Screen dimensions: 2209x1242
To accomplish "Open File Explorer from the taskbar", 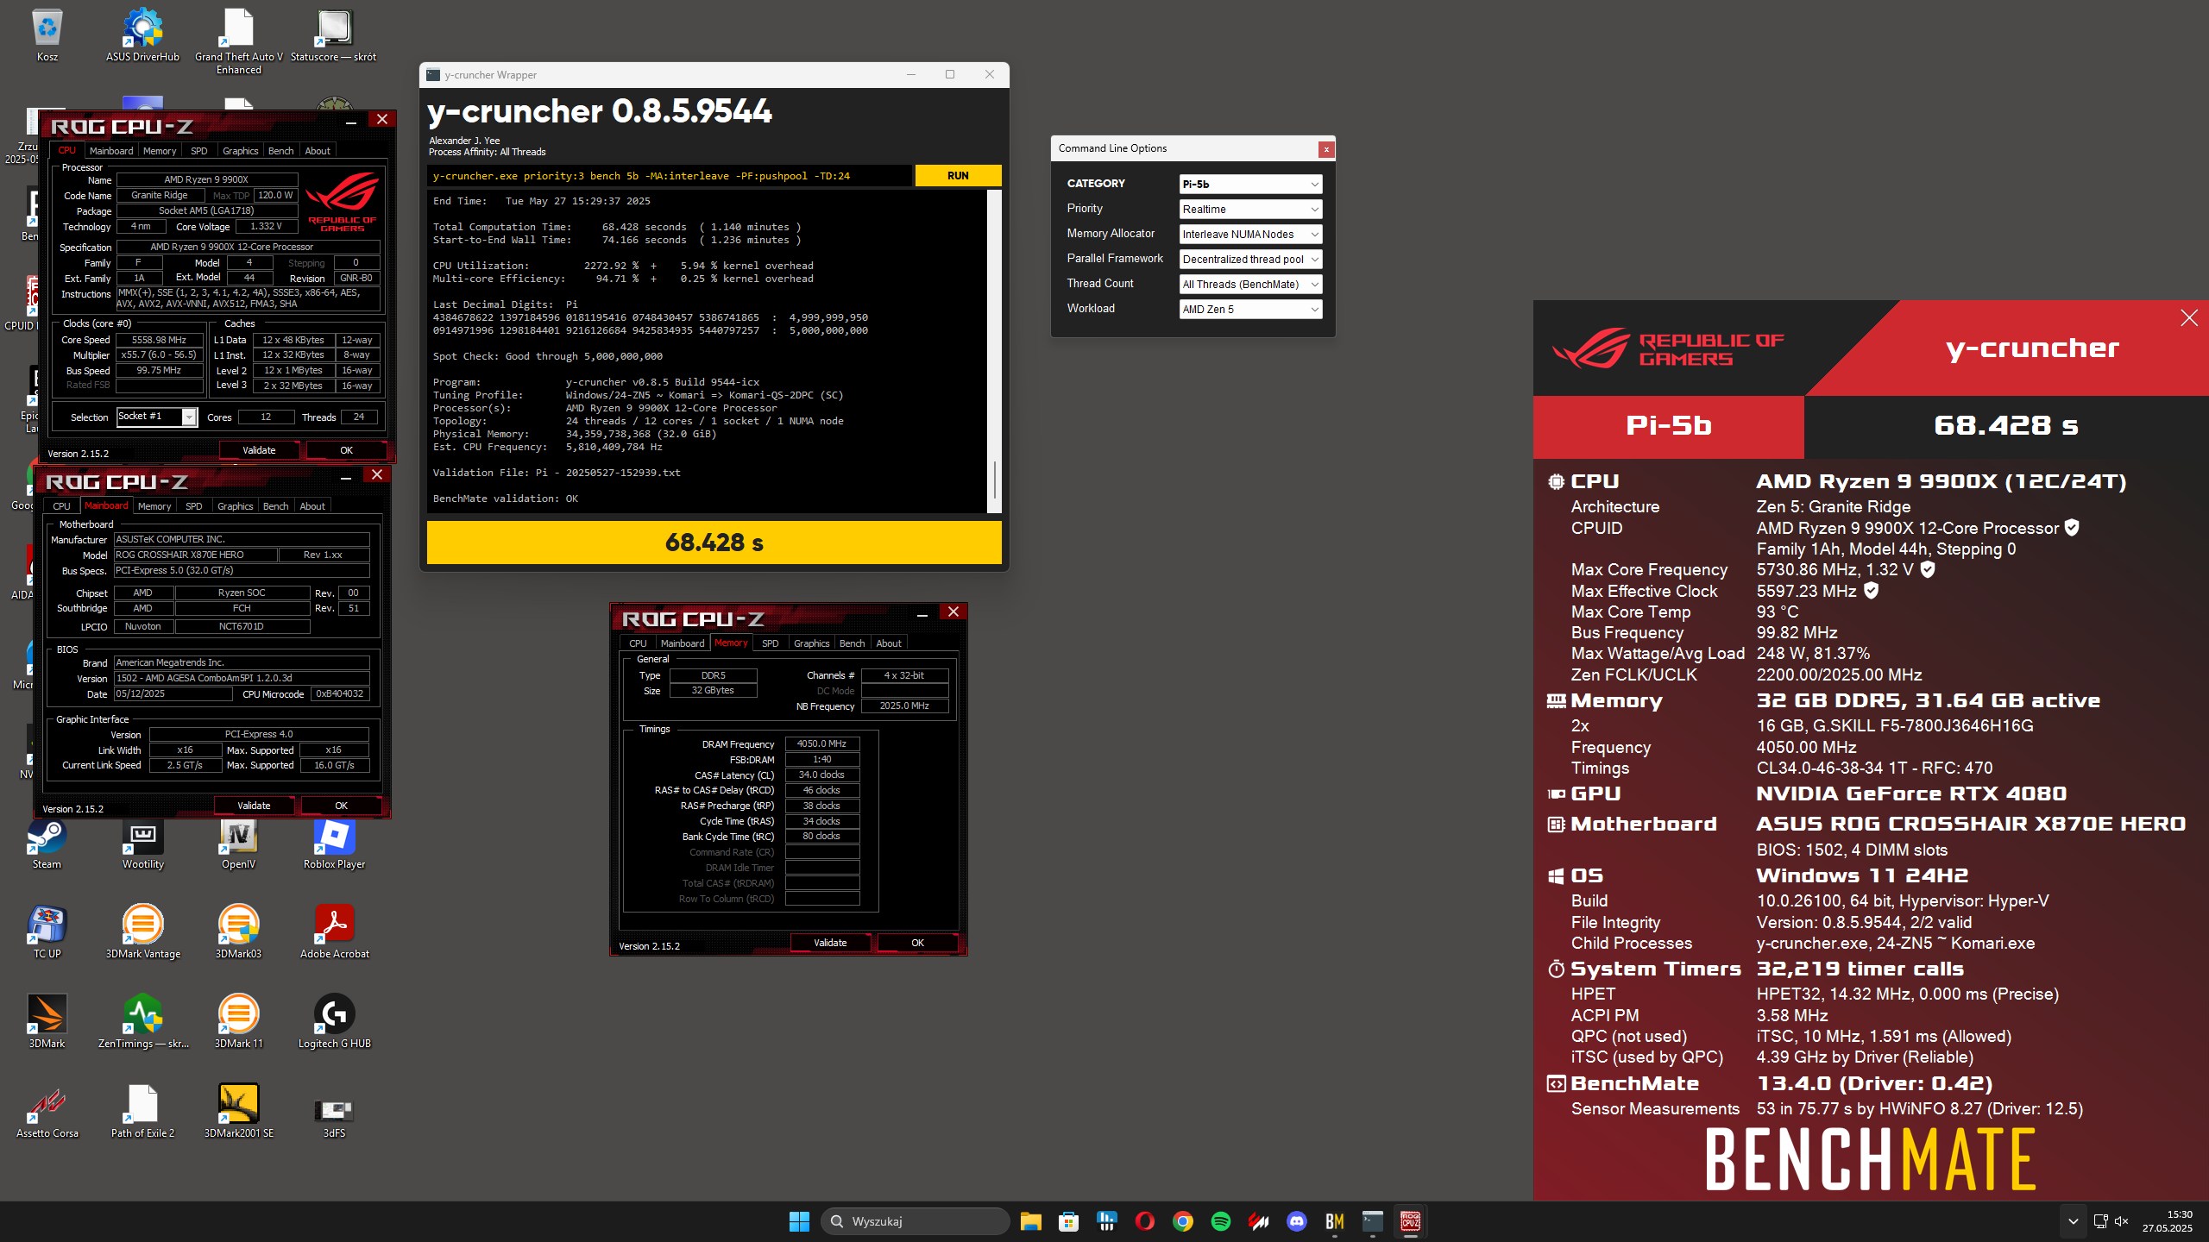I will point(1030,1221).
